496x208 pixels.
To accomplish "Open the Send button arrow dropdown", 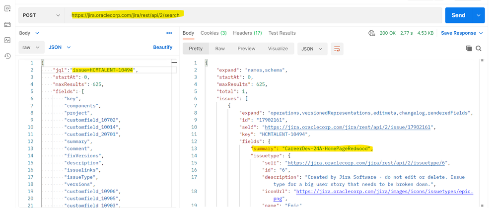I will coord(478,15).
